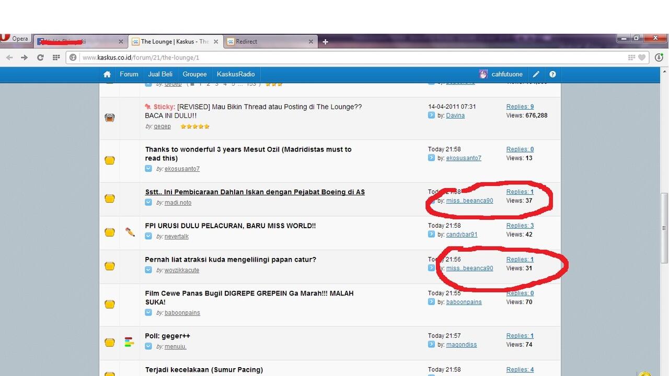
Task: Open Replies: 0 of the Mesut Ozil thread
Action: (x=520, y=149)
